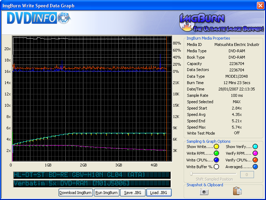
Task: Click the DVDInfo Pro logo banner
Action: click(39, 19)
